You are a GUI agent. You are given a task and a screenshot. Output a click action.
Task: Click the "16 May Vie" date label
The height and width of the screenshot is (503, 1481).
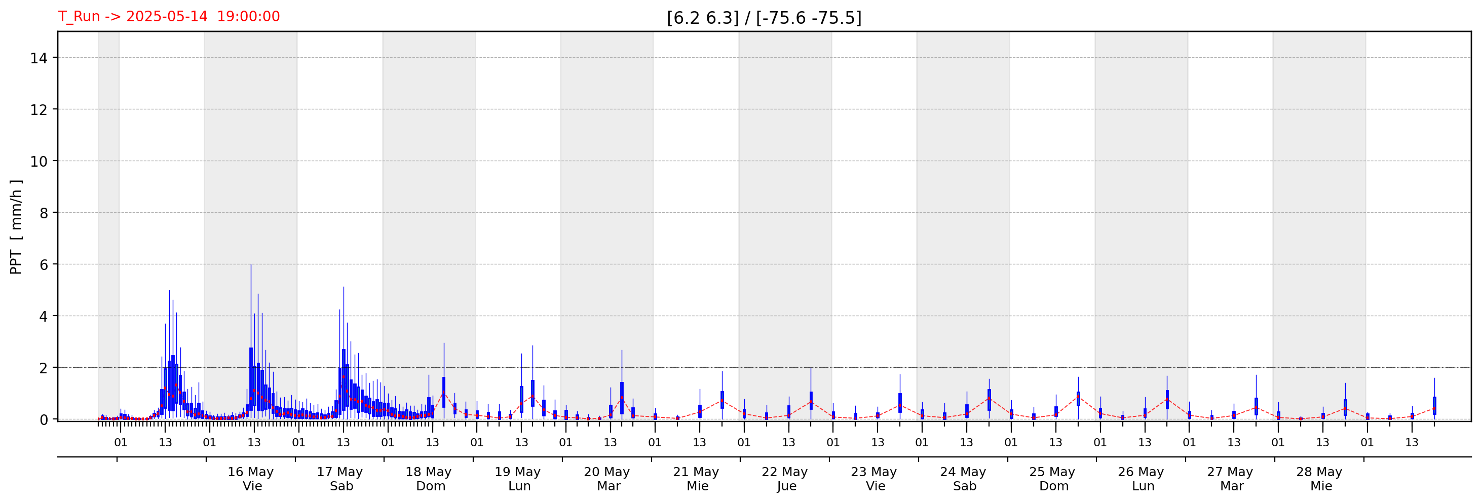tap(251, 479)
